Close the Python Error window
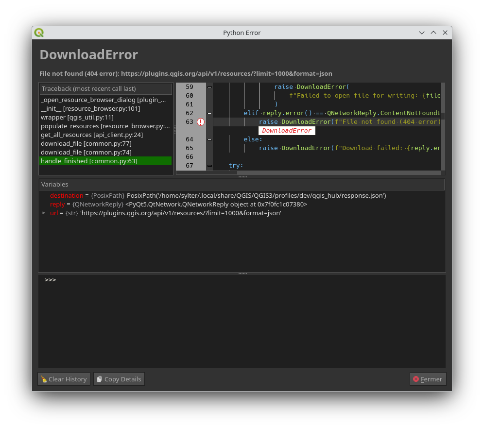484x429 pixels. 445,33
